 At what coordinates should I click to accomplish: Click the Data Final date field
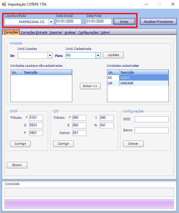(99, 22)
